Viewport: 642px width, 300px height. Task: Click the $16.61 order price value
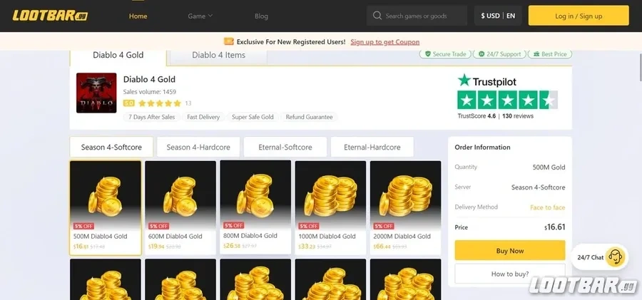tap(555, 227)
